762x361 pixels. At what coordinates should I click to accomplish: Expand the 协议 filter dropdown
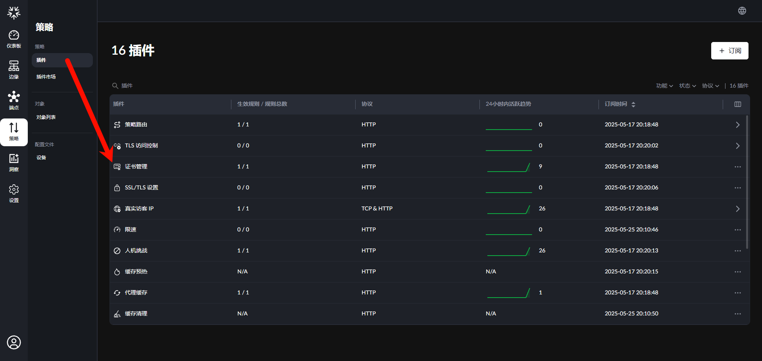click(710, 86)
